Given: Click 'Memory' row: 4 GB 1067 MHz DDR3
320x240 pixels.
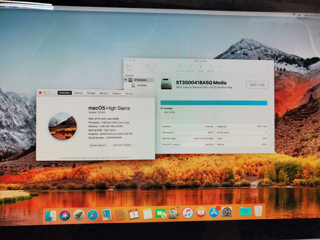Looking at the screenshot, I should 106,126.
